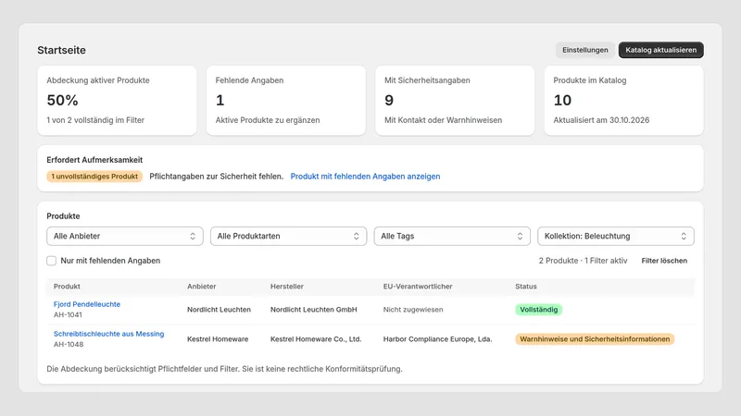This screenshot has height=416, width=741.
Task: Click the Anbieter column header
Action: pos(201,287)
